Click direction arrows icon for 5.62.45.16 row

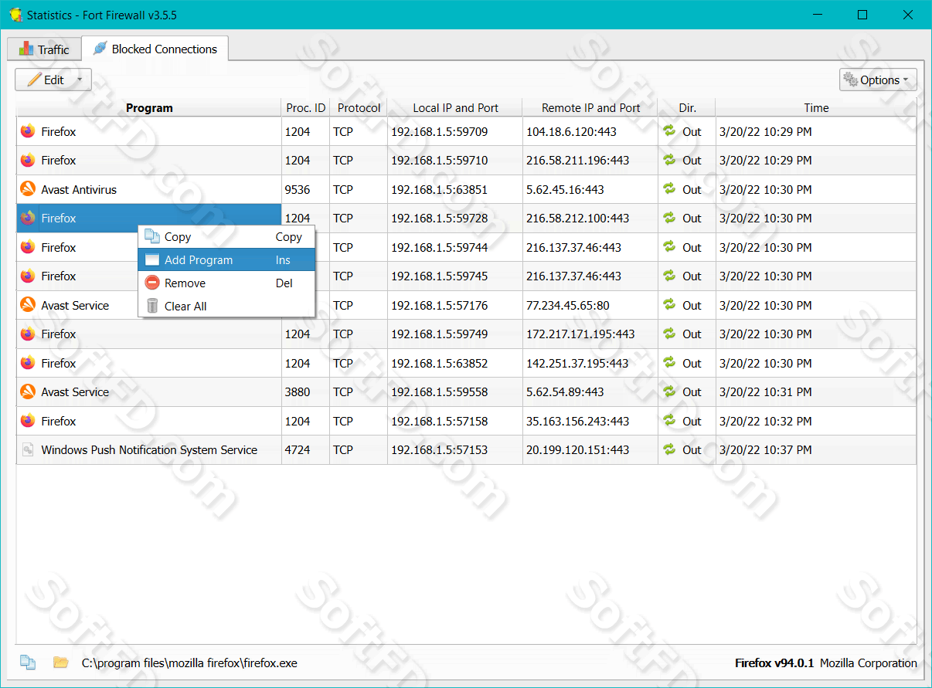(669, 189)
